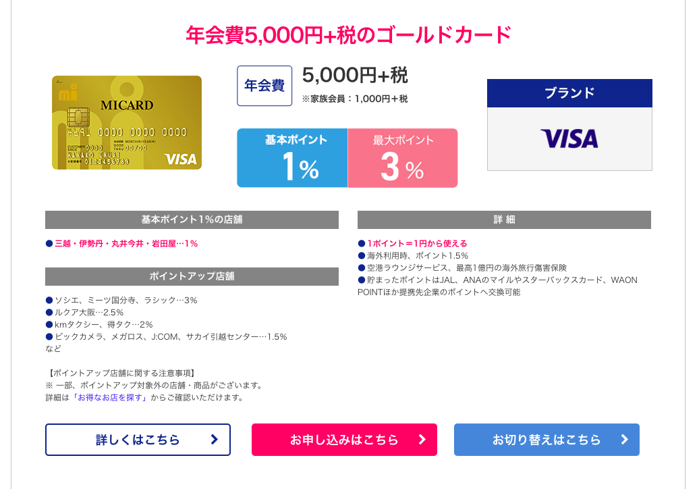Select the 基本ポイント 1% blue box

point(292,158)
